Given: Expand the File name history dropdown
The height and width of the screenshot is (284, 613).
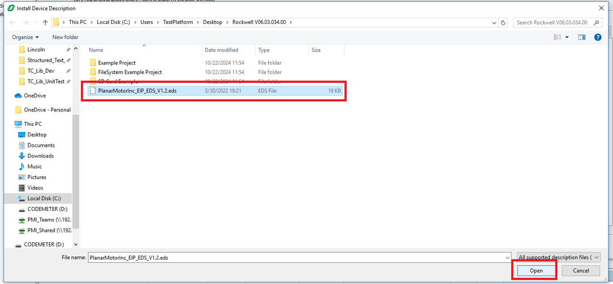Looking at the screenshot, I should coord(508,257).
